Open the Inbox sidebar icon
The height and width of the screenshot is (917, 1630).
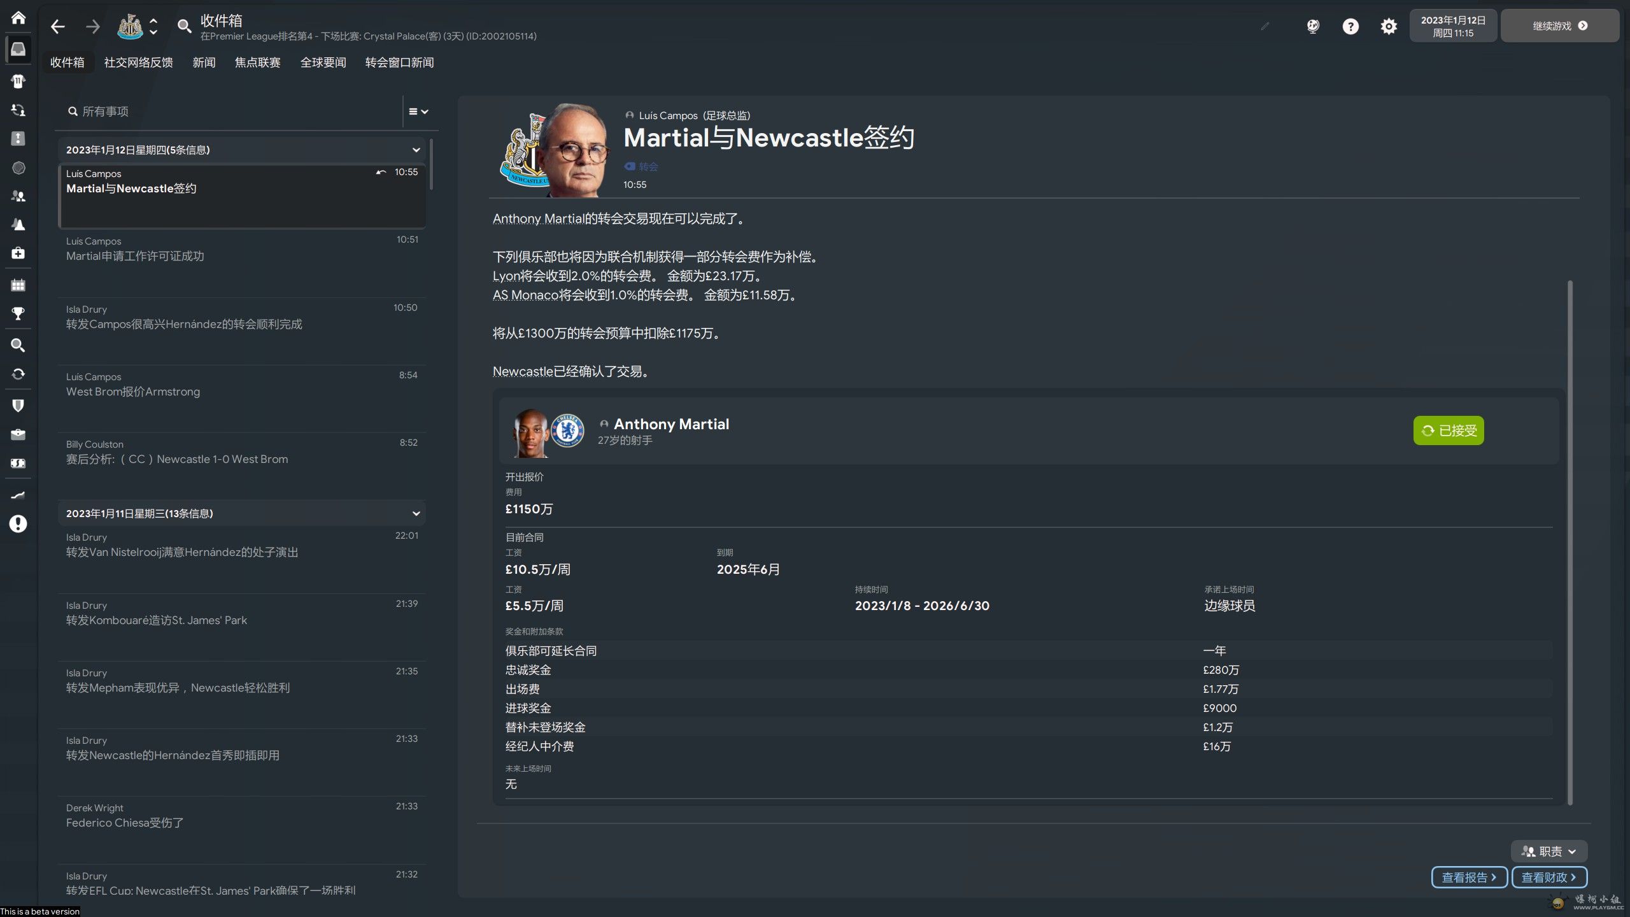tap(18, 49)
